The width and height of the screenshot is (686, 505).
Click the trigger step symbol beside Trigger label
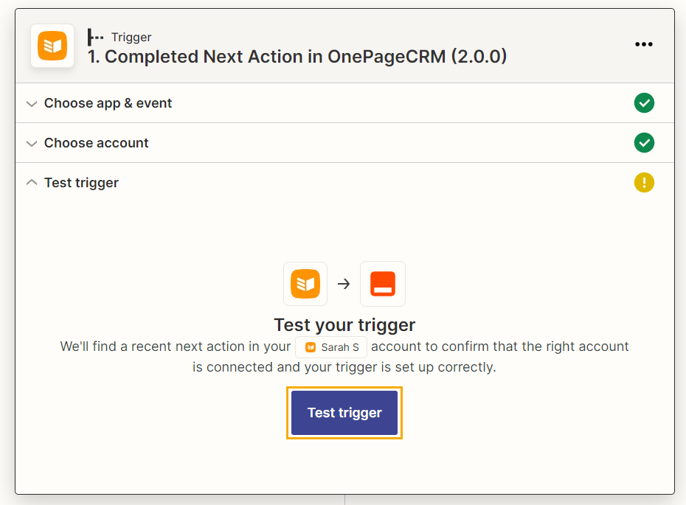[95, 37]
